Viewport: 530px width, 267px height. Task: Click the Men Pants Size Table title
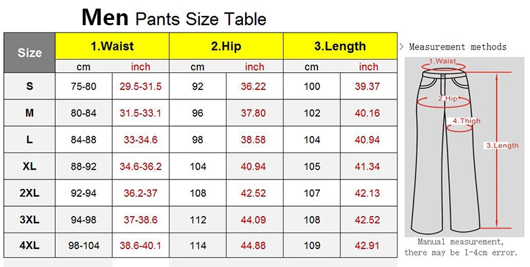(x=174, y=17)
